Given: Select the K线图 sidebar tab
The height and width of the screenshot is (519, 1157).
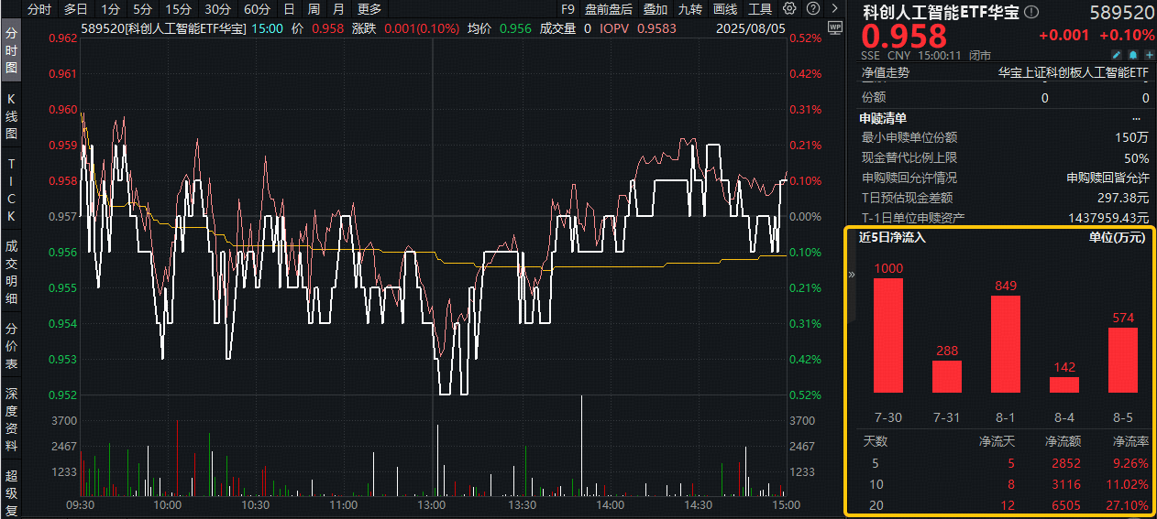Looking at the screenshot, I should tap(12, 115).
